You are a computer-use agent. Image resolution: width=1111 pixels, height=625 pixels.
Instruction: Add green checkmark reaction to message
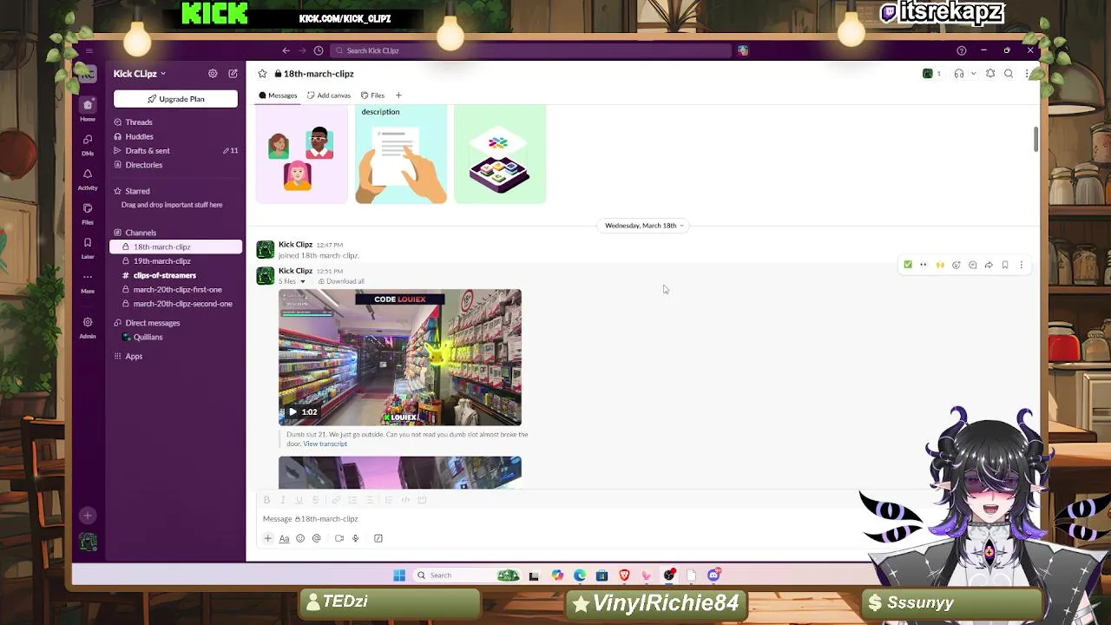[x=908, y=265]
